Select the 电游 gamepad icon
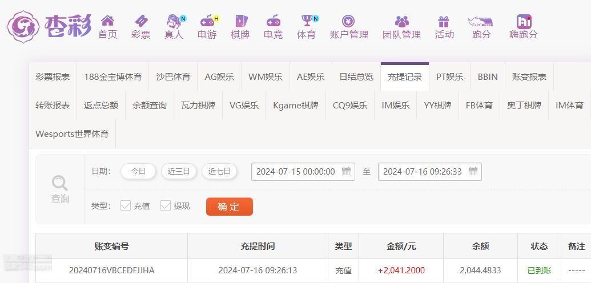Screen dimensions: 591x283 207,21
